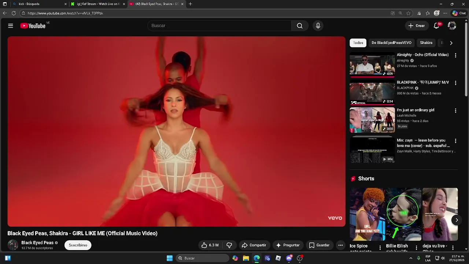469x264 pixels.
Task: Click the vevo logo on video
Action: (x=335, y=218)
